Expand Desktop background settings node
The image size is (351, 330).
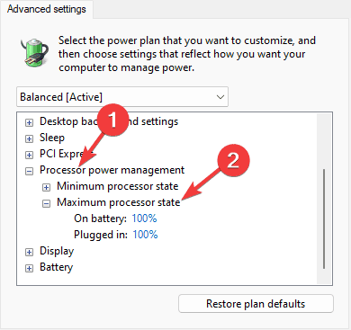point(29,123)
